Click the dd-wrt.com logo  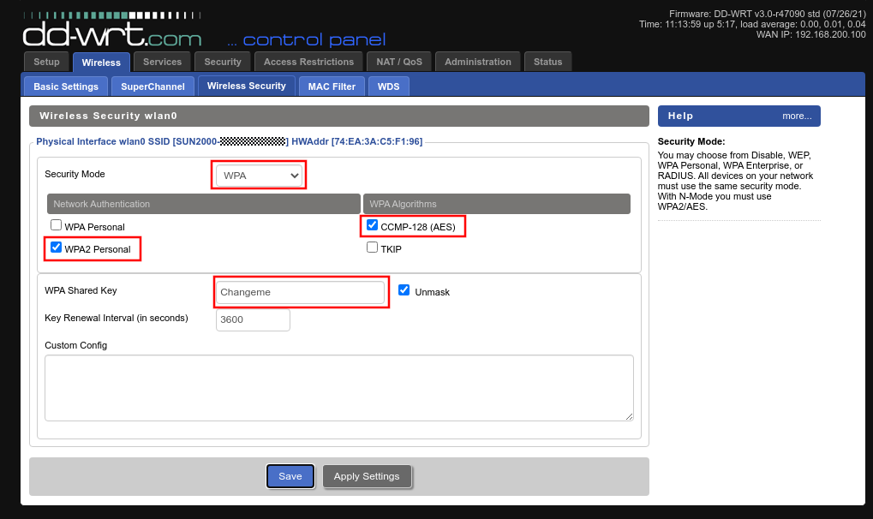click(x=112, y=31)
